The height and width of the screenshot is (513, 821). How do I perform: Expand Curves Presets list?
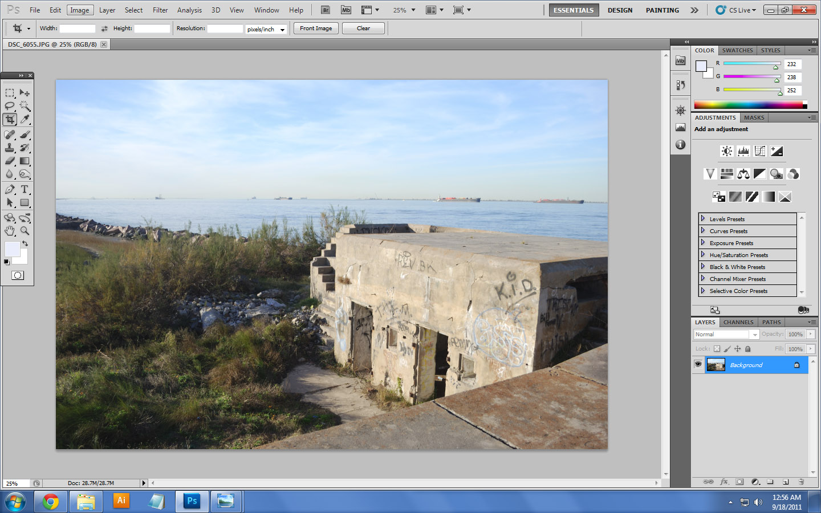click(703, 230)
